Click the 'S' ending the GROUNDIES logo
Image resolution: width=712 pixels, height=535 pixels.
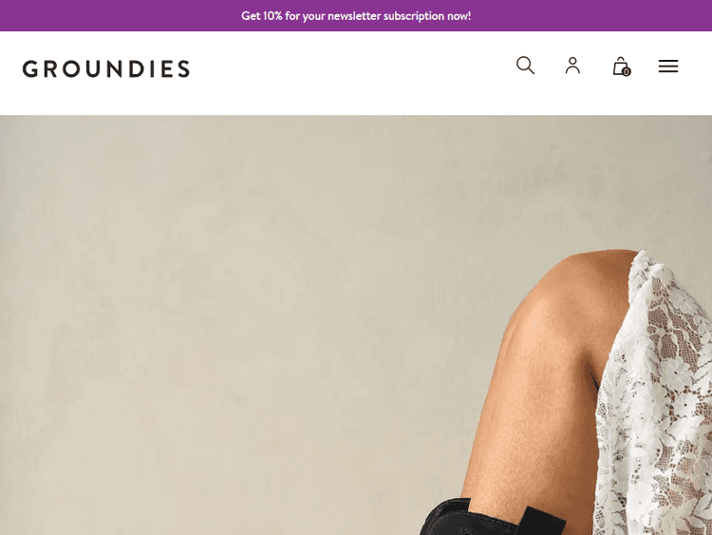pos(183,69)
